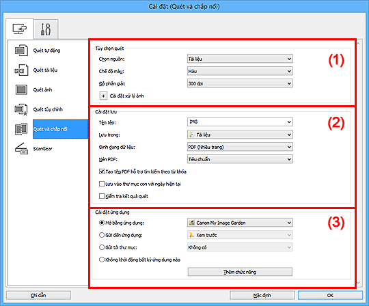The image size is (369, 306).
Task: Enable Lưu vào thư mục con checkbox
Action: click(102, 184)
